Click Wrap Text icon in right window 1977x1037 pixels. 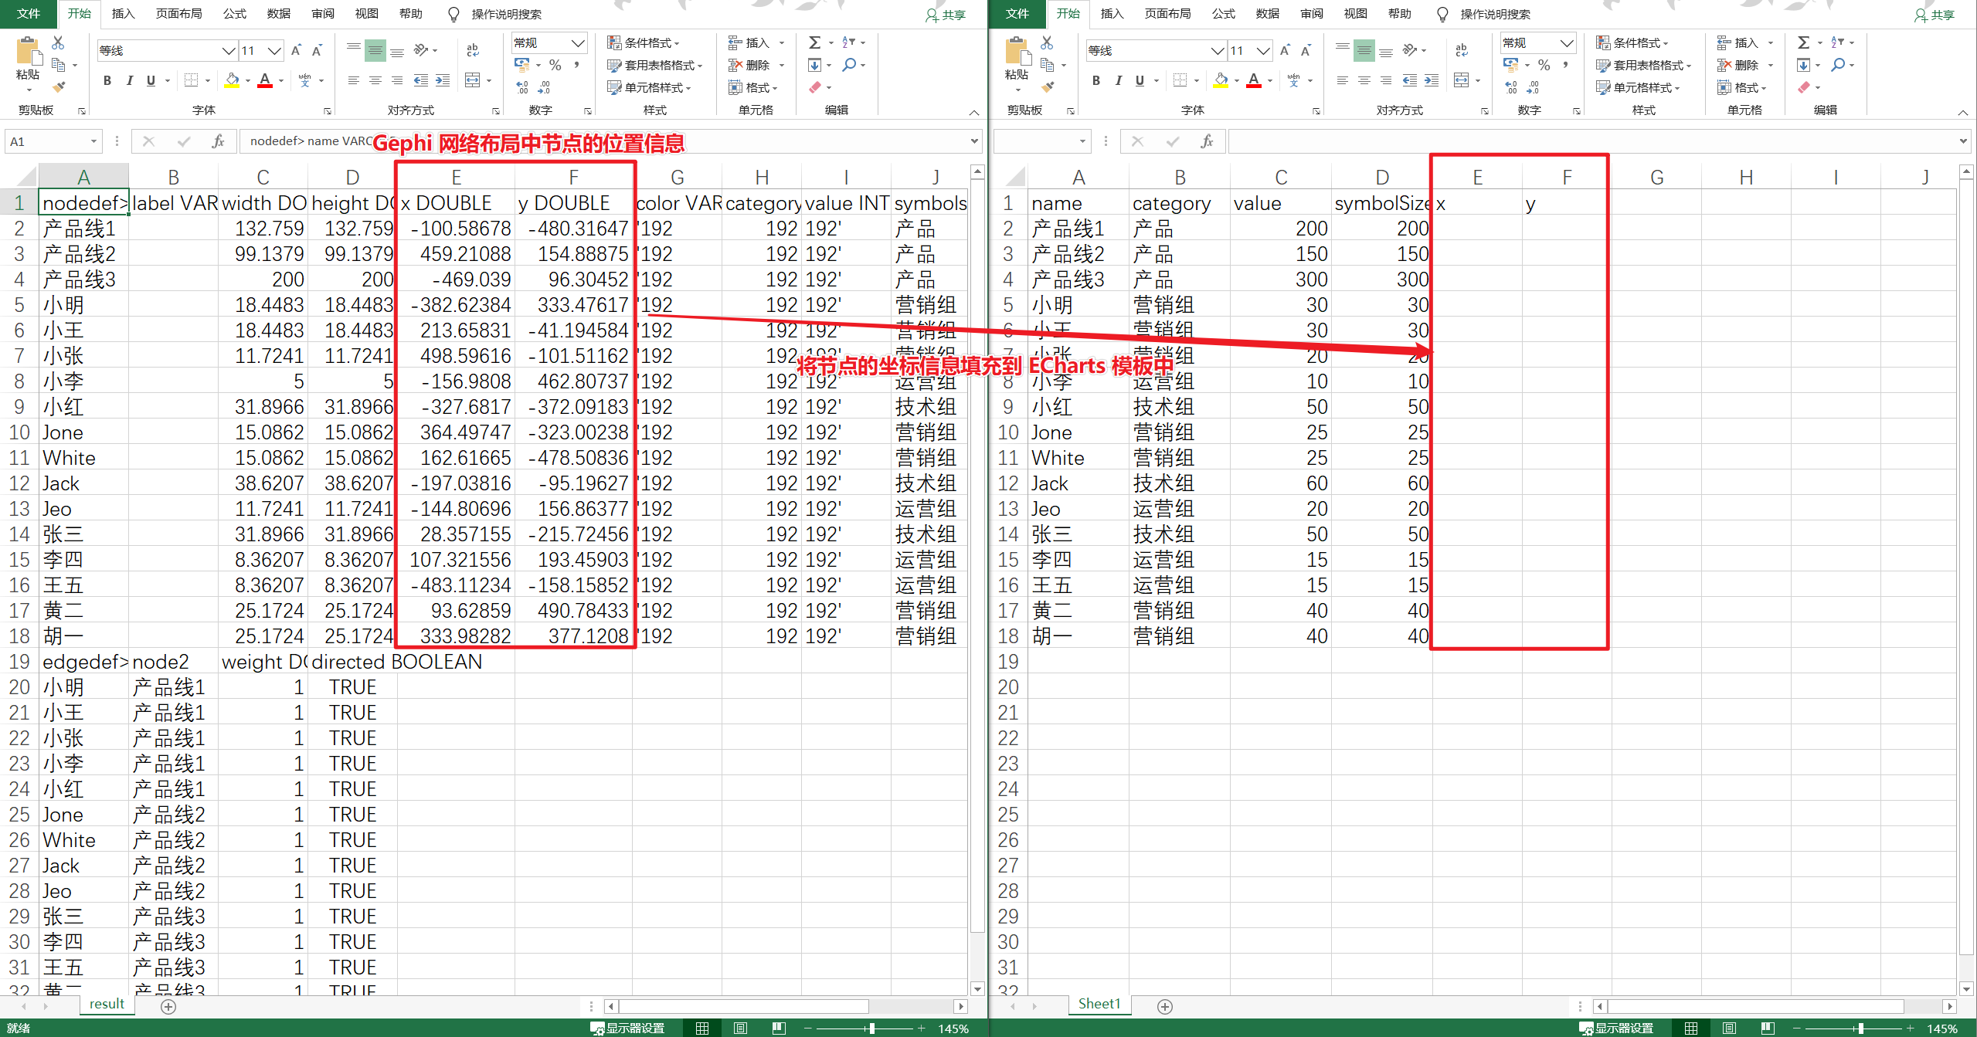point(1462,50)
